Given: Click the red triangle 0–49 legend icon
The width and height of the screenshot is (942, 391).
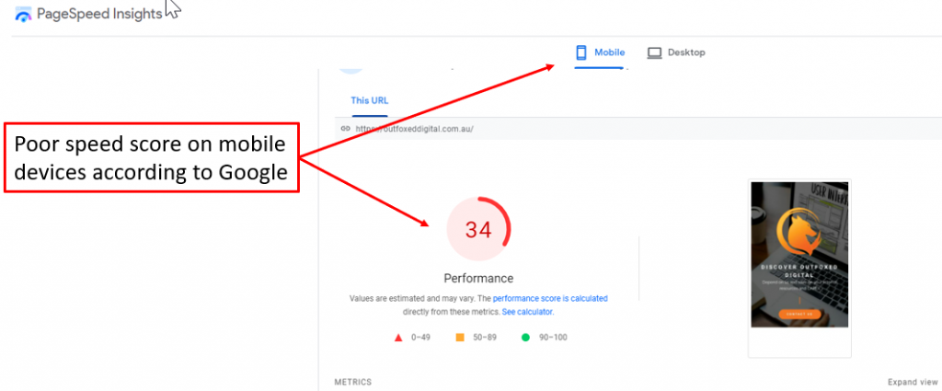Looking at the screenshot, I should 397,338.
